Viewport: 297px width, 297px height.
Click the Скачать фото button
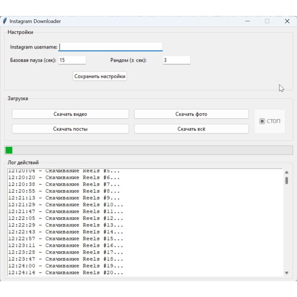(x=191, y=114)
